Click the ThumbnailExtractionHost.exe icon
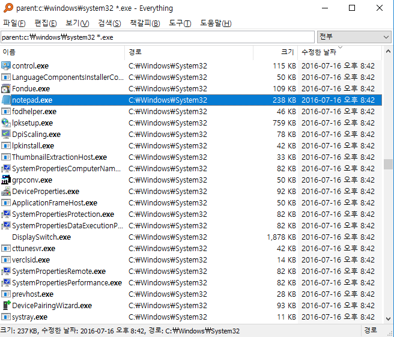 point(6,157)
